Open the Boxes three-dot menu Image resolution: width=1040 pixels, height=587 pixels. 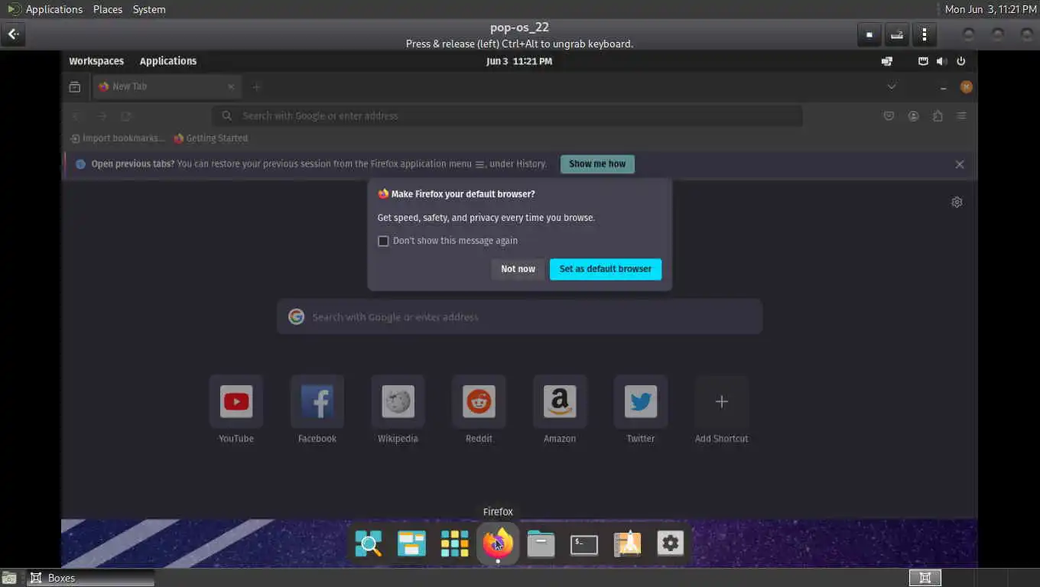pyautogui.click(x=925, y=34)
